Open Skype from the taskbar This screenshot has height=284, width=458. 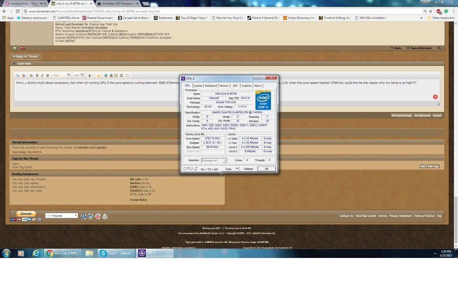coord(117,253)
